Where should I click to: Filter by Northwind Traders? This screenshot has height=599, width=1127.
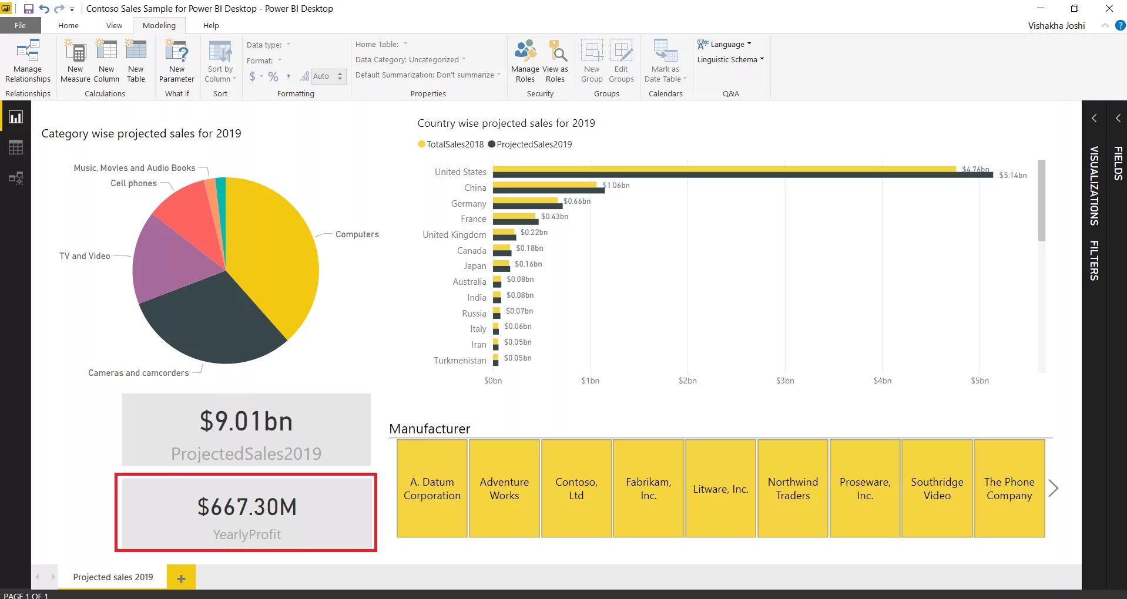point(793,489)
